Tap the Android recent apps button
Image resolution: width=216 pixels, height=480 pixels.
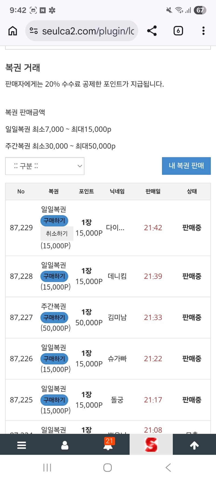(47, 467)
